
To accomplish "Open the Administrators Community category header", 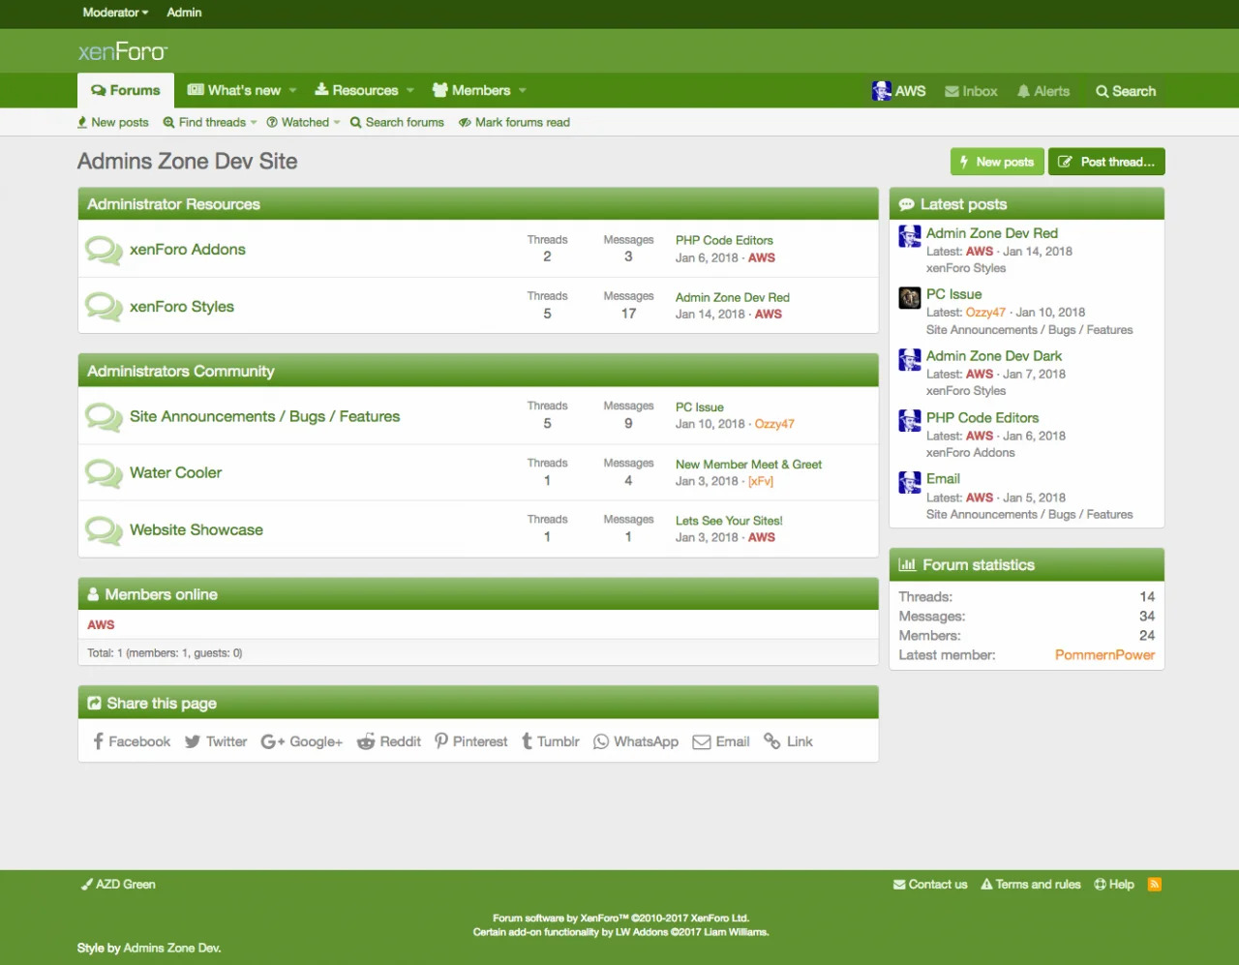I will [181, 372].
